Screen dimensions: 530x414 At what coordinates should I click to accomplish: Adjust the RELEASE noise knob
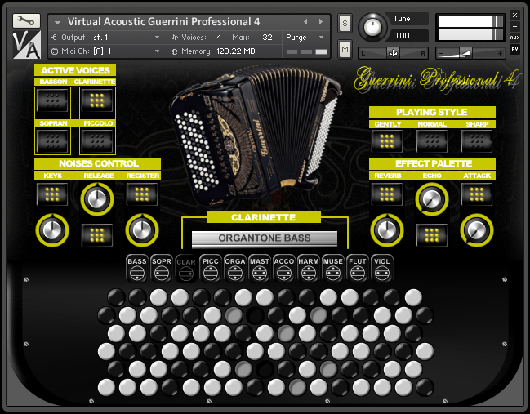click(97, 199)
